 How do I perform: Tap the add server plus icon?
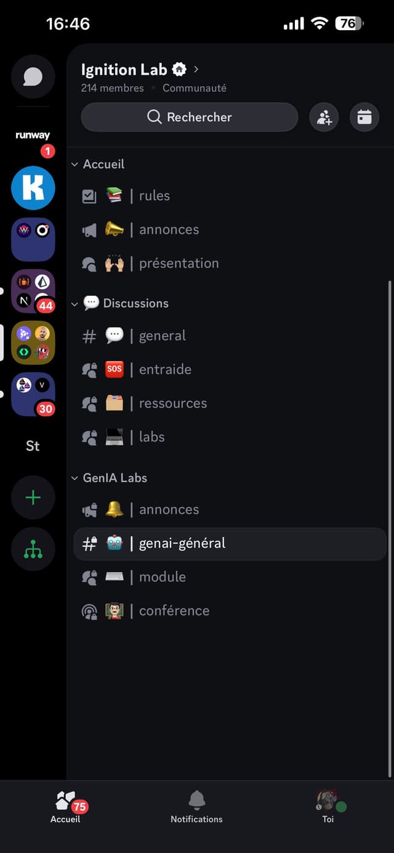point(33,498)
